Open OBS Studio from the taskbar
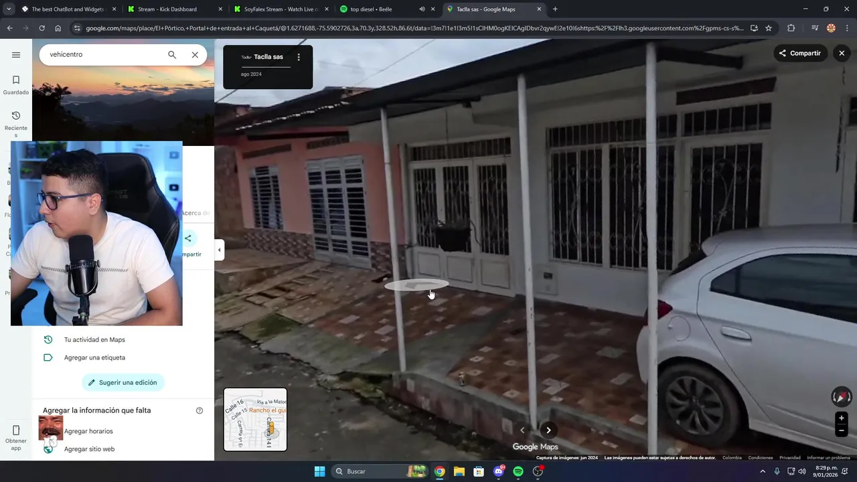The height and width of the screenshot is (482, 857). (538, 471)
